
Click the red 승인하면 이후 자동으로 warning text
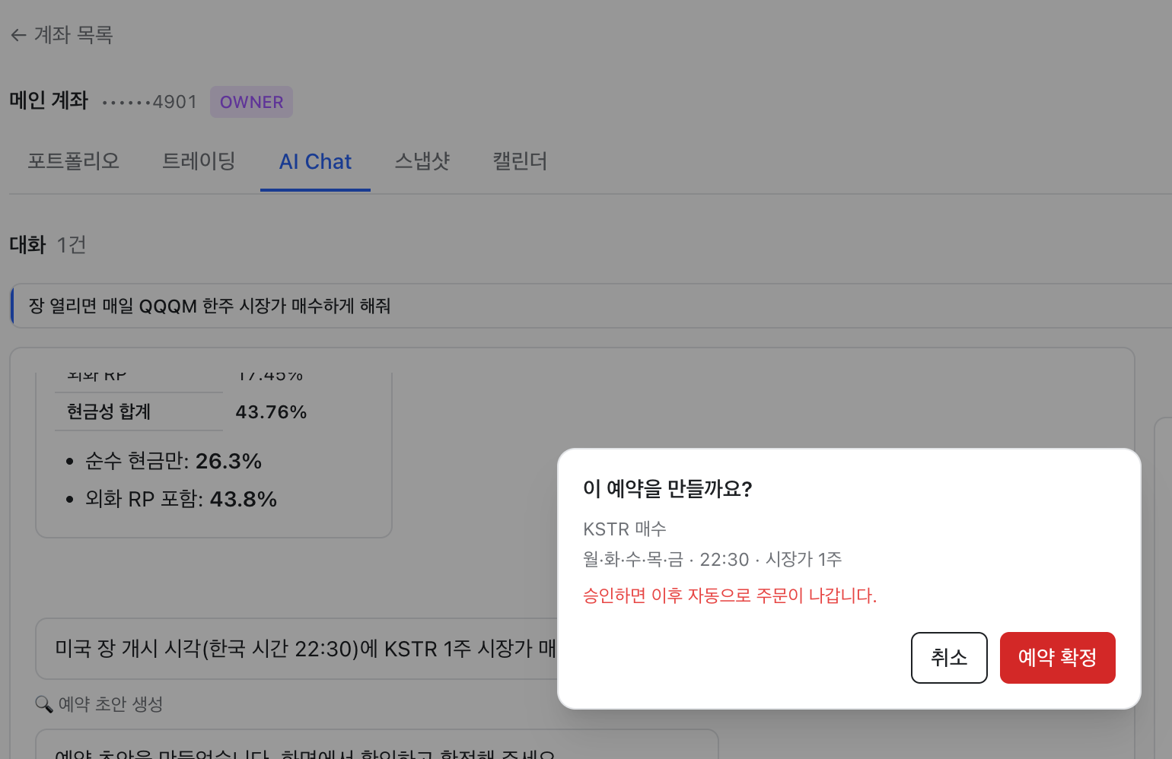(x=730, y=595)
